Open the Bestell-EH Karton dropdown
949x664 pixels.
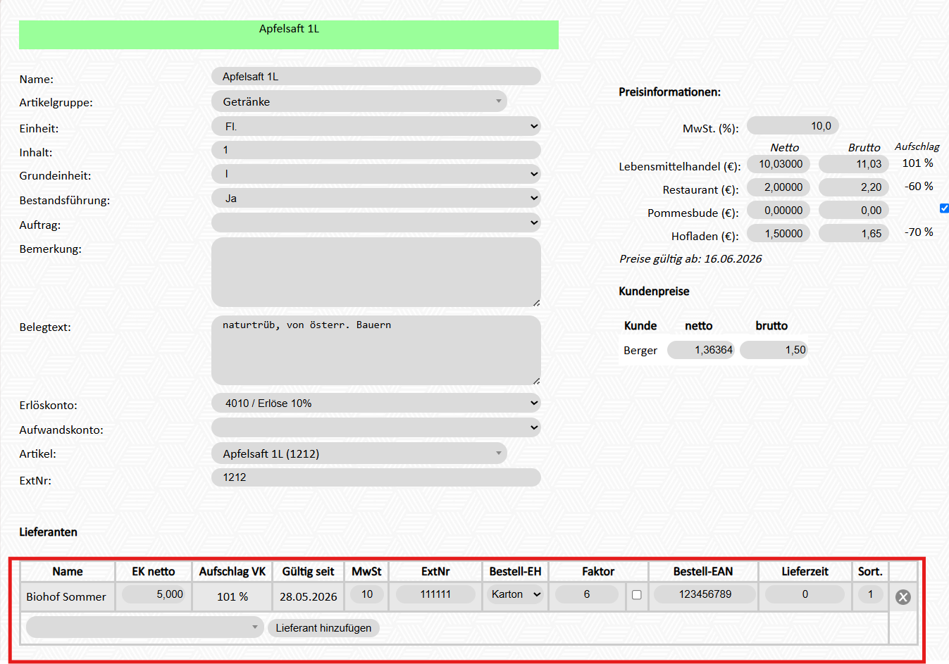click(516, 594)
